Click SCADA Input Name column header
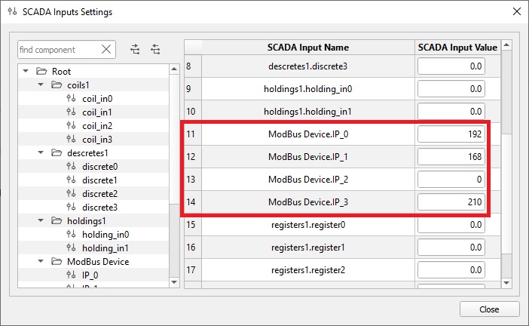Screen dimensions: 529x326 click(307, 47)
